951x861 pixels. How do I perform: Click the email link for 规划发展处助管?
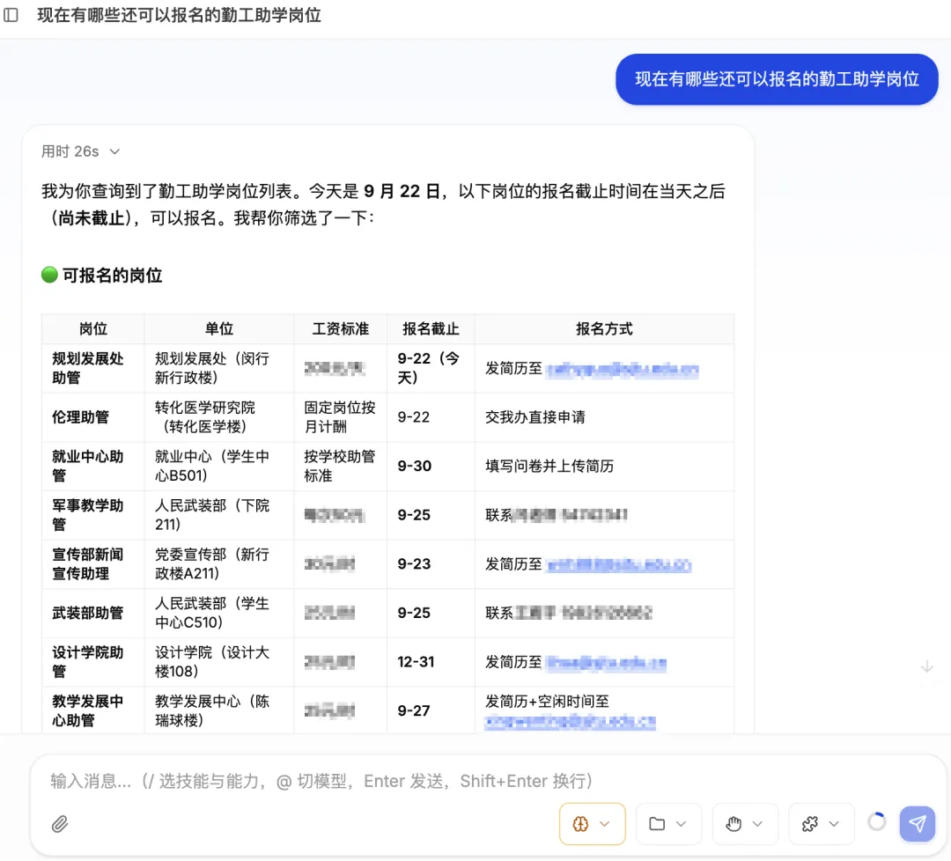(x=623, y=369)
